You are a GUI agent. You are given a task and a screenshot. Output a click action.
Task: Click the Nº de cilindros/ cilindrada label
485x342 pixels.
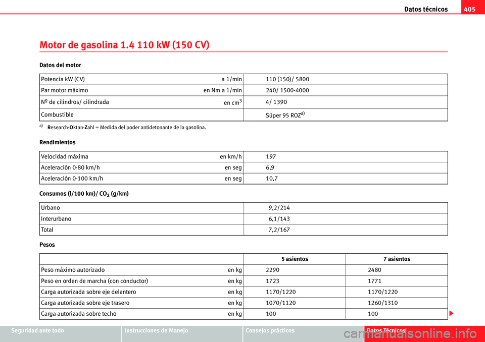[x=75, y=102]
